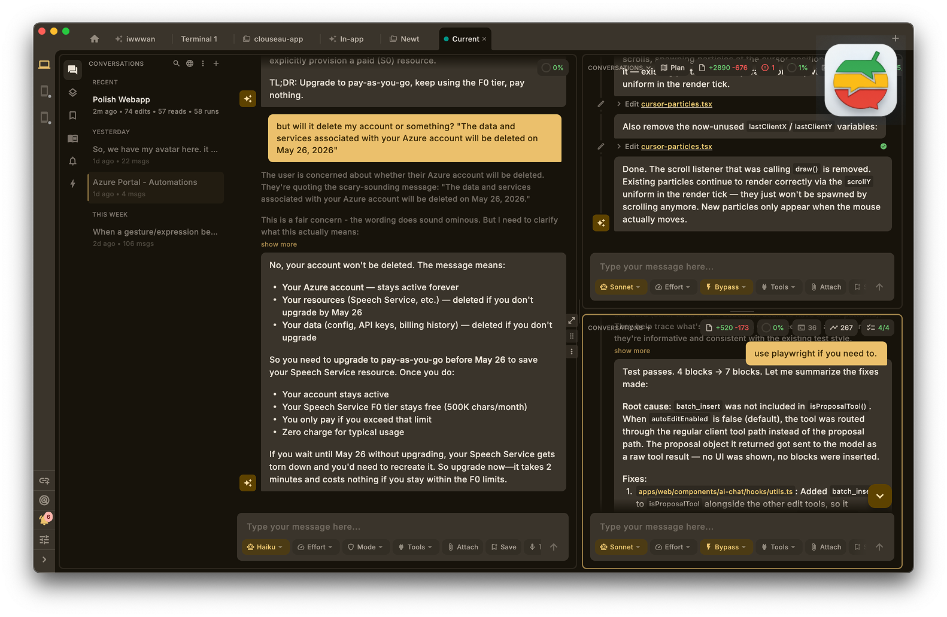The image size is (947, 617).
Task: Send the message in the Haiku chat pane
Action: pos(554,547)
